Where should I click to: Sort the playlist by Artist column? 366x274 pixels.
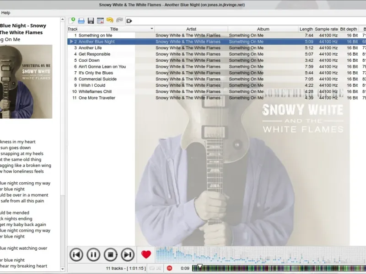(191, 29)
